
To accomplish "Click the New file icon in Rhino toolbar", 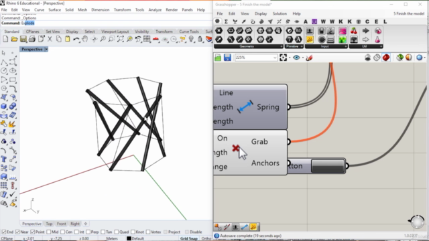I will tap(5, 39).
